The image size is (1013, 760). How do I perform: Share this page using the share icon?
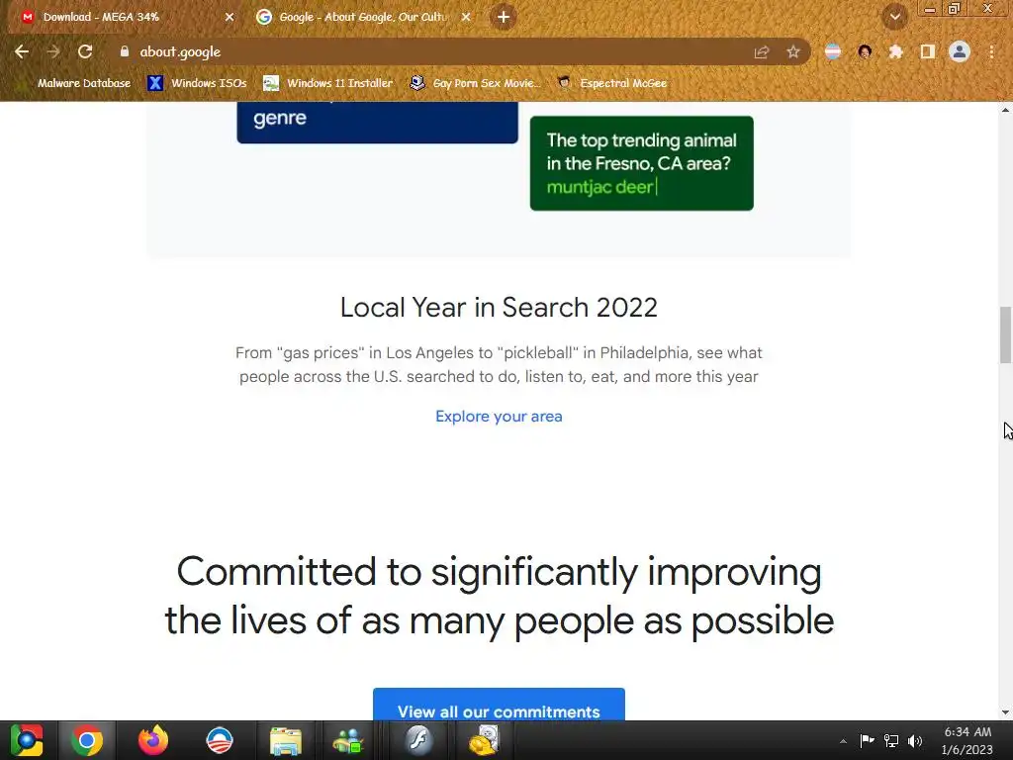tap(761, 51)
